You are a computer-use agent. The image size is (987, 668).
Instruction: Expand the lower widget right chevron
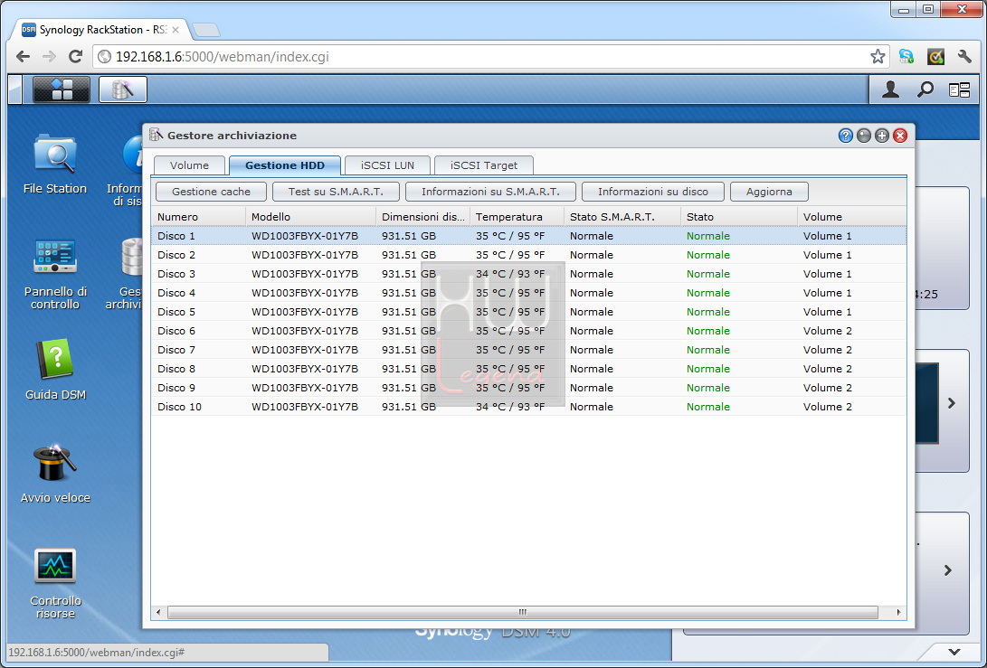[948, 570]
